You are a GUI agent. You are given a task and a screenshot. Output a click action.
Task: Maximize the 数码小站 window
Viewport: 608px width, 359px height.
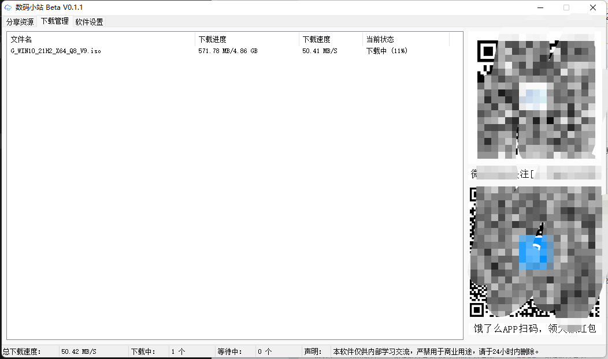[x=566, y=8]
